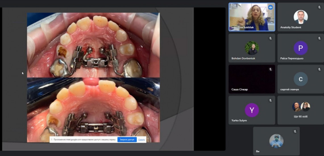Screen dimensions: 324x156
Task: Click muted mic icon on сергей левчук tile
Action: pyautogui.click(x=319, y=69)
